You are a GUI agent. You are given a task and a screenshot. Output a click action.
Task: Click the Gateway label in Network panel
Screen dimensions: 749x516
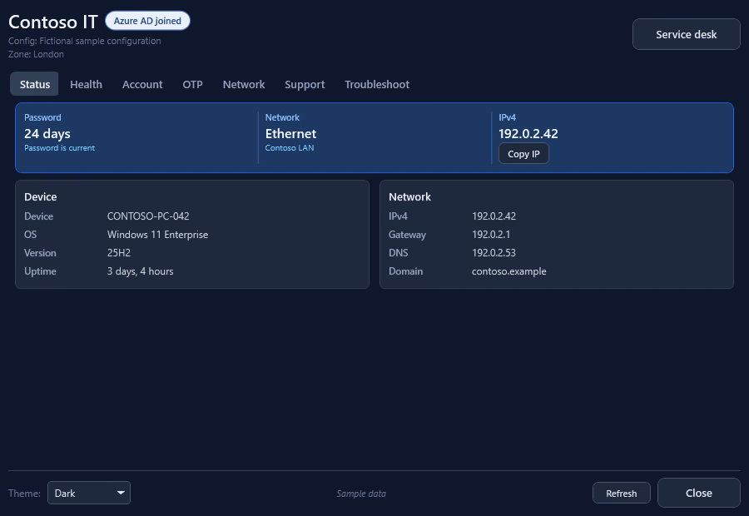(408, 235)
